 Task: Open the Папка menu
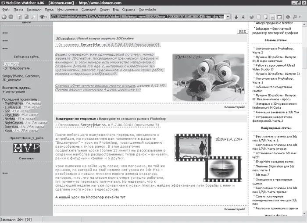pyautogui.click(x=18, y=9)
